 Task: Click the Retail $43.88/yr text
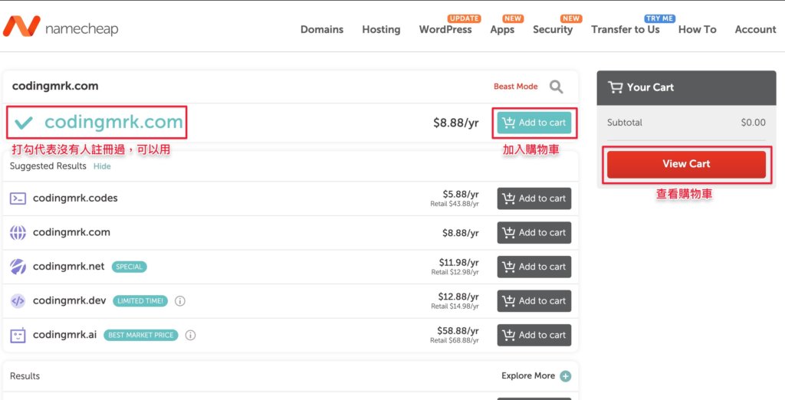tap(455, 205)
